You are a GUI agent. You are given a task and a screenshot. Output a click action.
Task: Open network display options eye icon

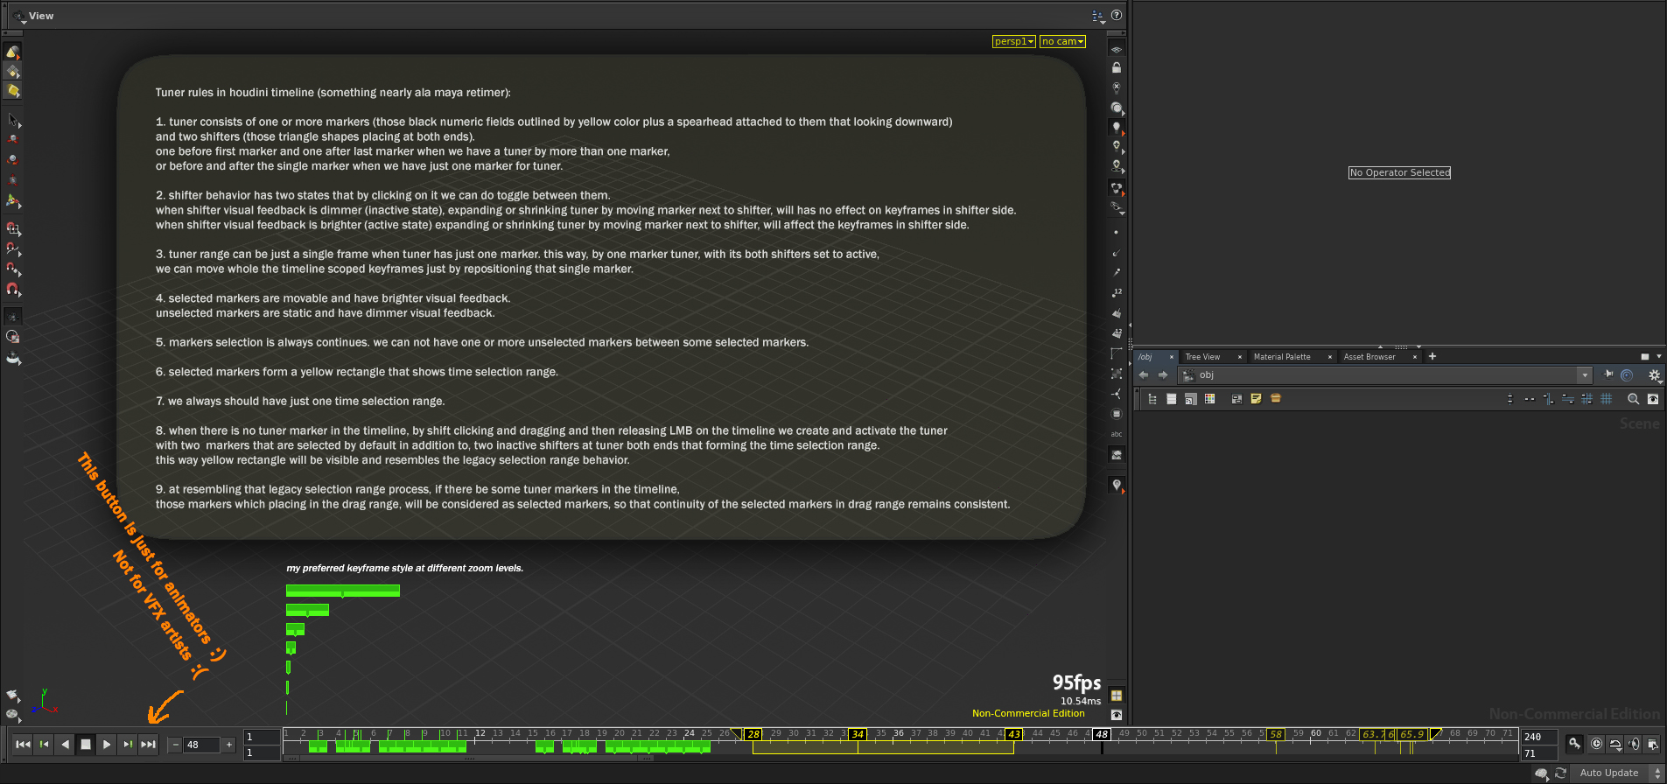[1653, 399]
